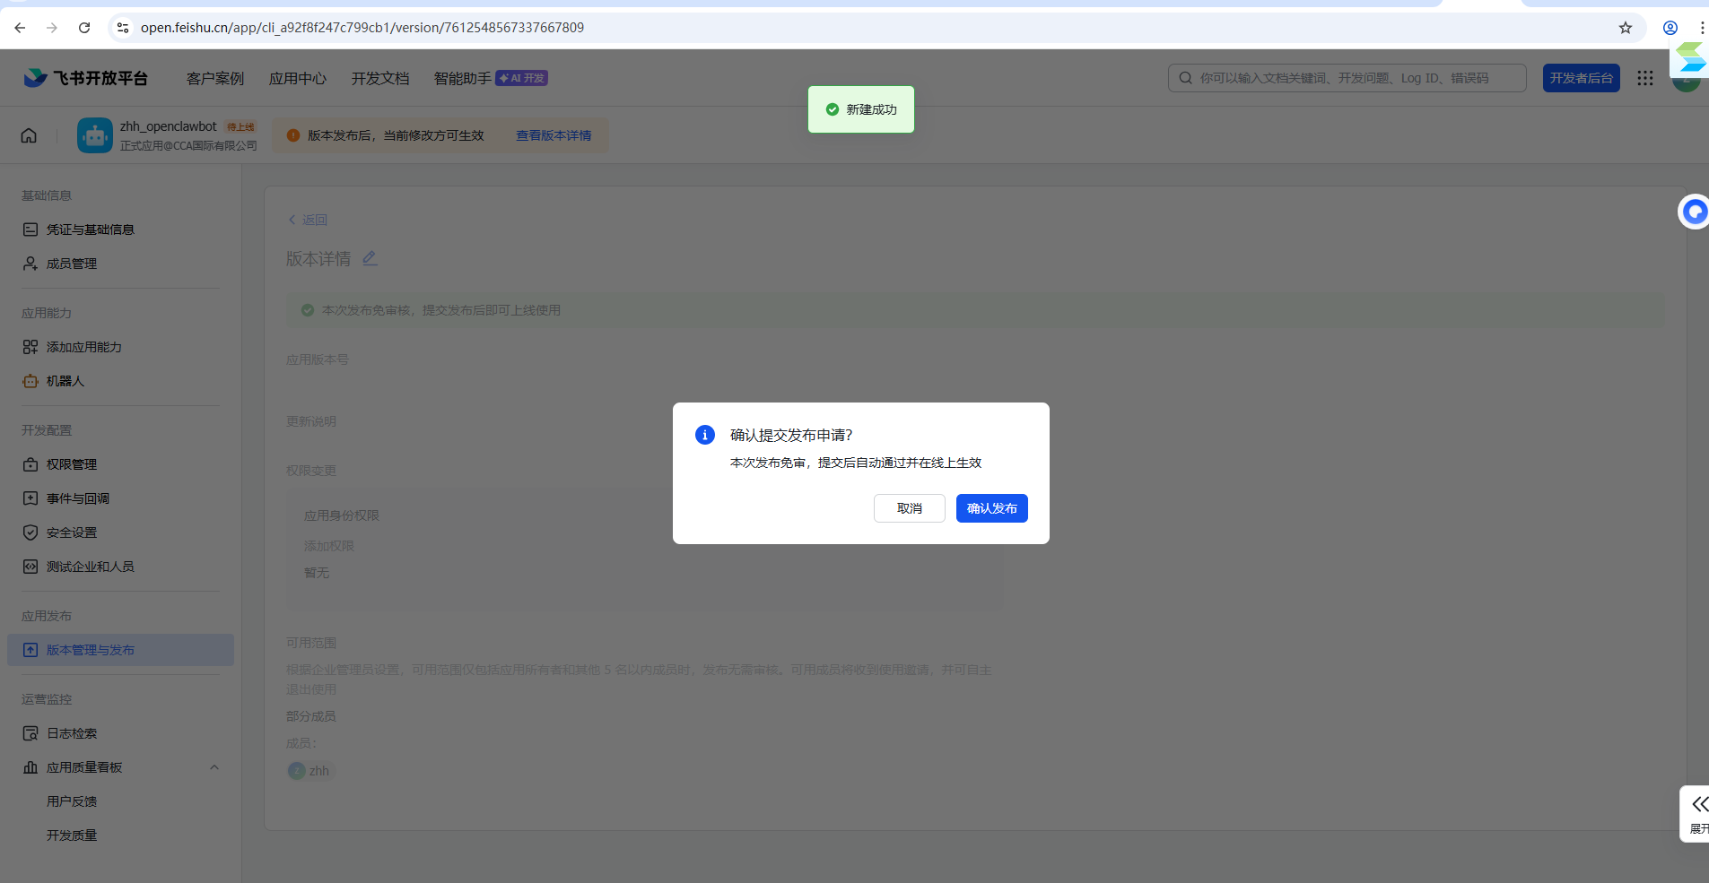
Task: Click the AI 开发 badge
Action: point(522,78)
